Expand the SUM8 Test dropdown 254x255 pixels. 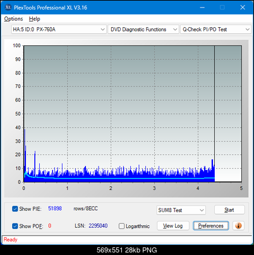tap(181, 210)
